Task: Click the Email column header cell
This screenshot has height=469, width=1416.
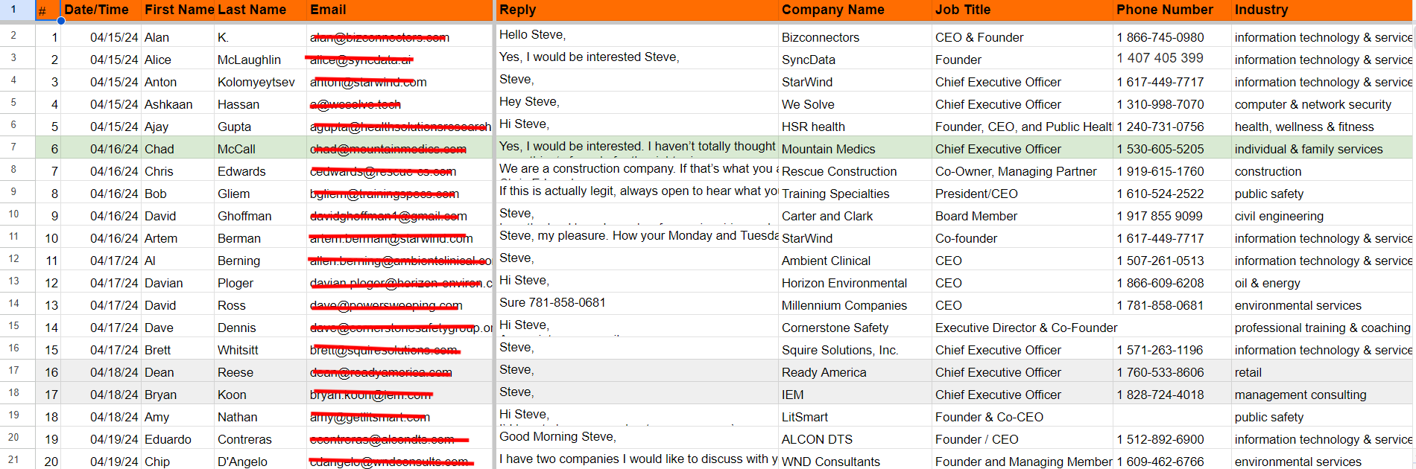Action: tap(399, 10)
